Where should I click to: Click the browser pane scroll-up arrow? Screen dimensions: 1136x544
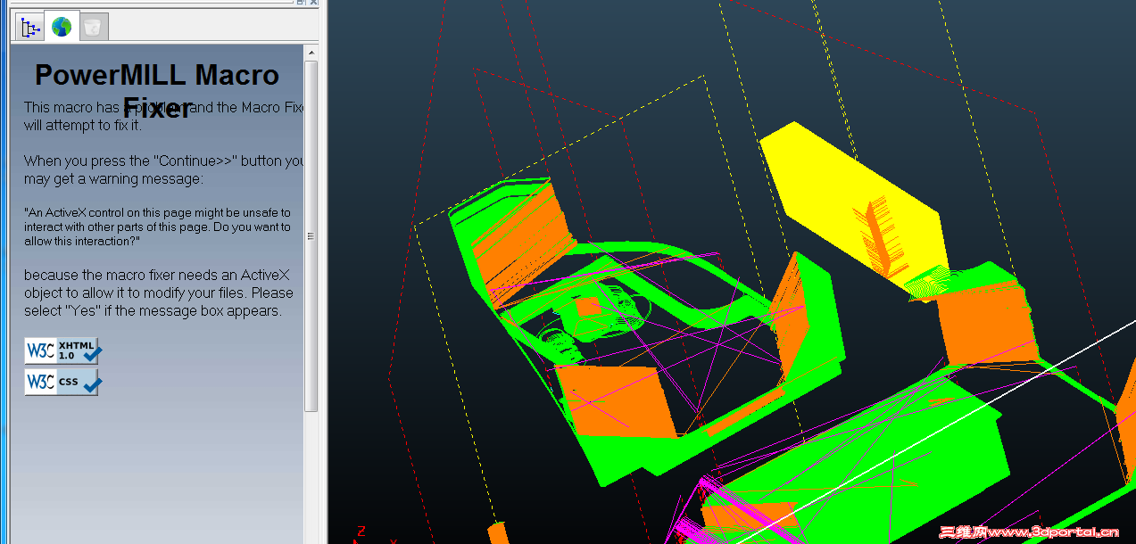tap(311, 53)
